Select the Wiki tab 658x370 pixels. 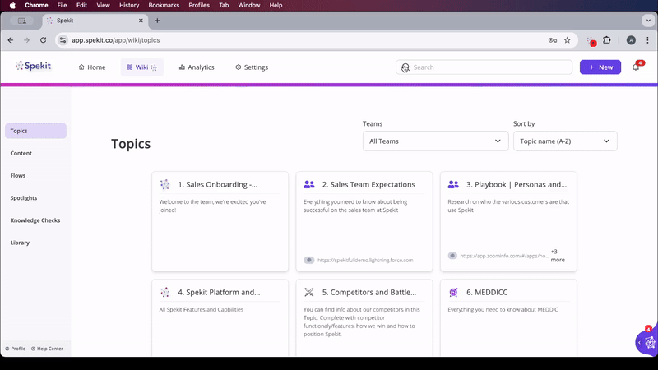point(141,67)
